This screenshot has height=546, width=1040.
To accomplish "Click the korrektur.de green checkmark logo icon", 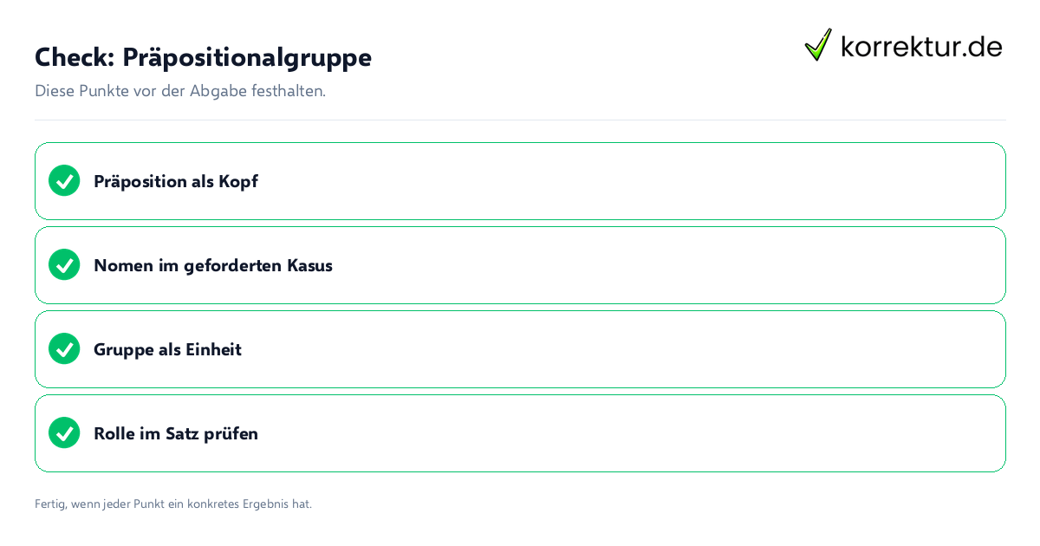I will (x=818, y=44).
